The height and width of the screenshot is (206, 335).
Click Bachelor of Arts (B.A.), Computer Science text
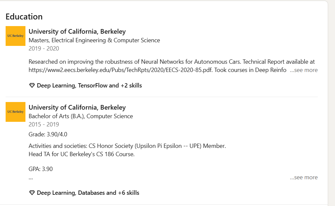[81, 116]
